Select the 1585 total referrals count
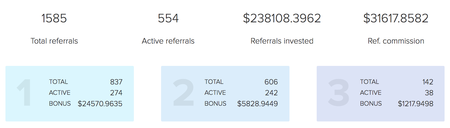Screen dimensions: 450x128 (54, 18)
